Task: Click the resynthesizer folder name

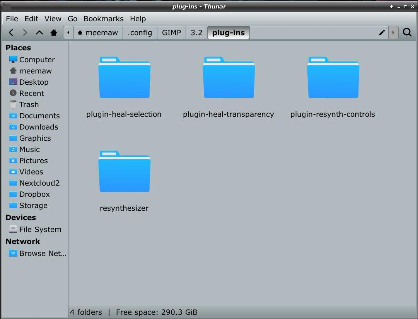Action: coord(124,208)
